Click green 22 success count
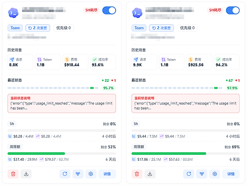The width and height of the screenshot is (247, 186). pyautogui.click(x=106, y=80)
